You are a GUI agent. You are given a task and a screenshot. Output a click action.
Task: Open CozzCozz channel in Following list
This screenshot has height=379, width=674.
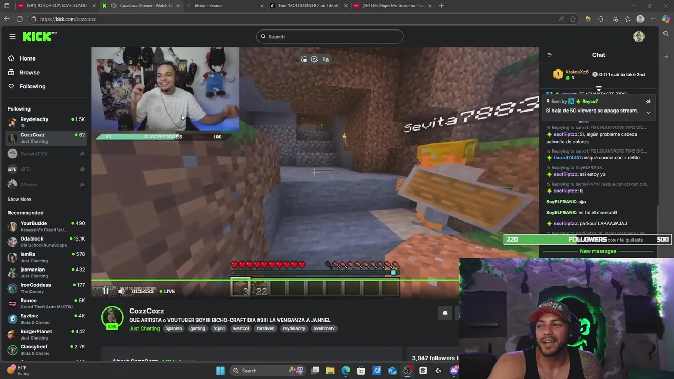(x=46, y=138)
